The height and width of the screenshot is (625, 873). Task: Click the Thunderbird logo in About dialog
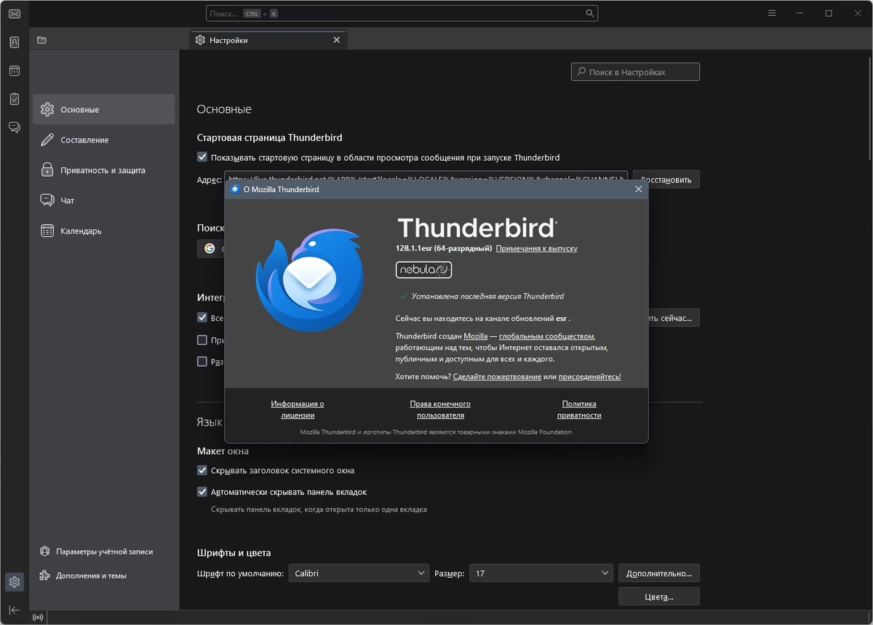coord(308,280)
